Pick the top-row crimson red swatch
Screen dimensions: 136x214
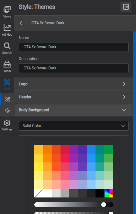[65, 149]
